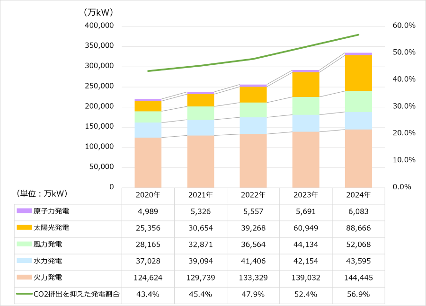Select the light blue hydro segment of 2021 bar
The image size is (426, 306).
200,127
